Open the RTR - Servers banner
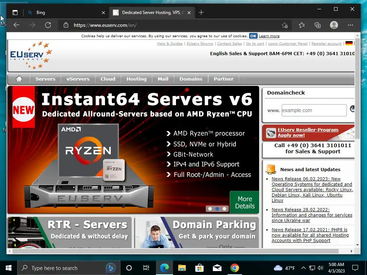 (x=70, y=232)
